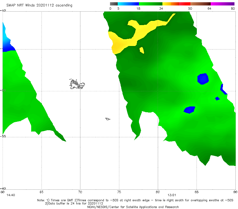The width and height of the screenshot is (238, 209).
Task: Click the yellow-orange segment of the color bar
Action: tap(170, 4)
